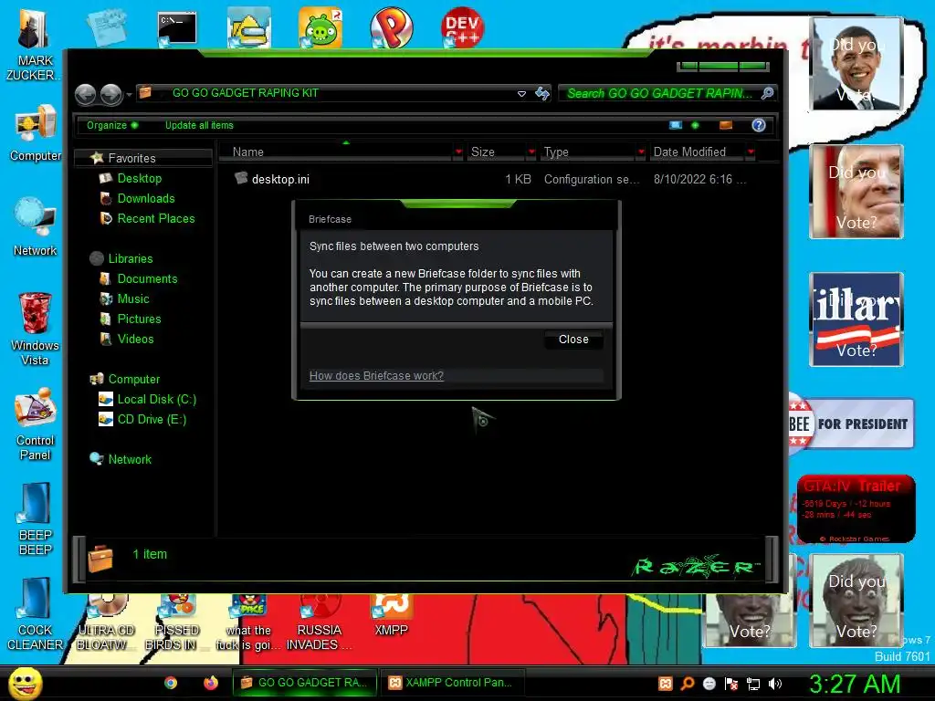The width and height of the screenshot is (935, 701).
Task: Open the Pictures library
Action: (x=139, y=319)
